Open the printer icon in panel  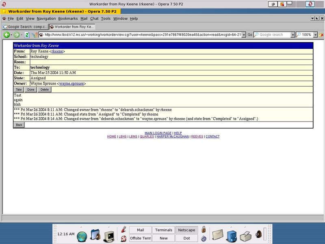(246, 236)
